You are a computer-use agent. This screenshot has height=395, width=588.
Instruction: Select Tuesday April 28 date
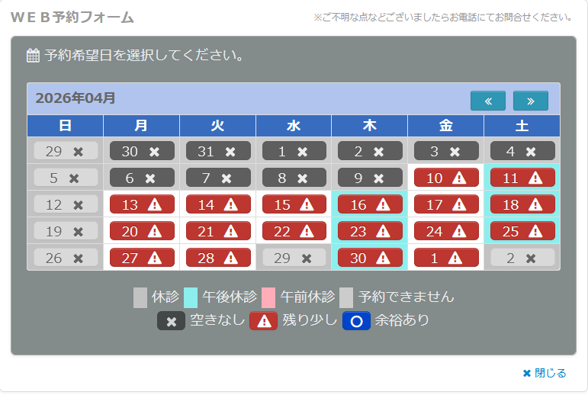[218, 258]
